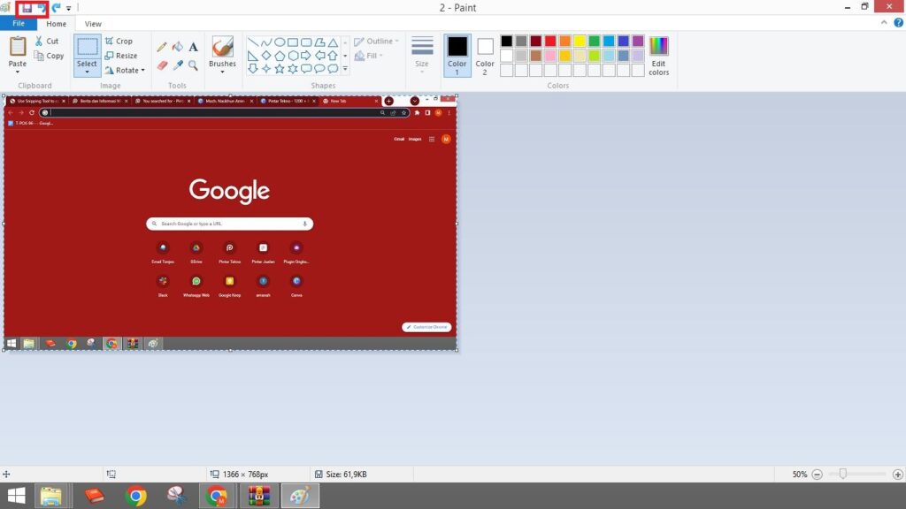906x509 pixels.
Task: Pick the purple color swatch
Action: [638, 41]
